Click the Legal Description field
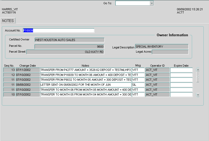 (x=162, y=47)
